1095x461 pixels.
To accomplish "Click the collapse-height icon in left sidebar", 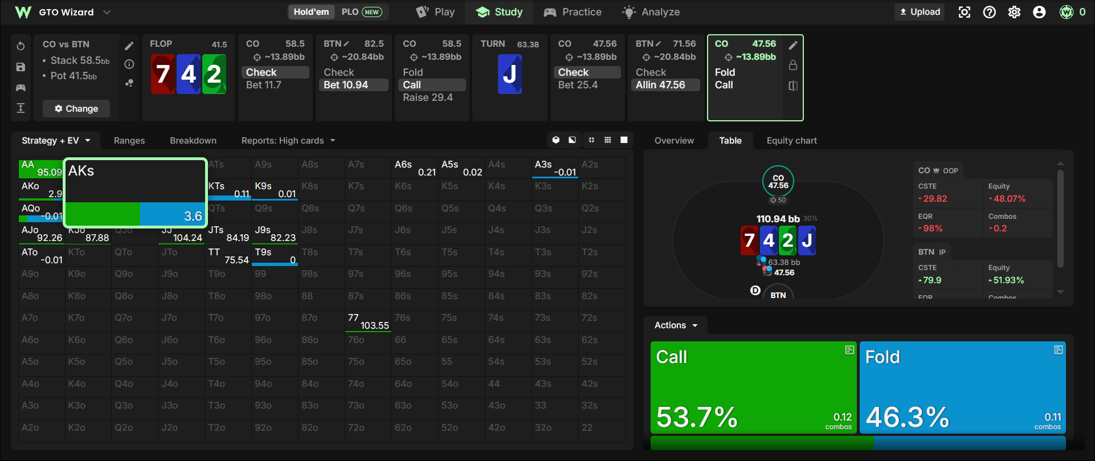I will (x=21, y=108).
